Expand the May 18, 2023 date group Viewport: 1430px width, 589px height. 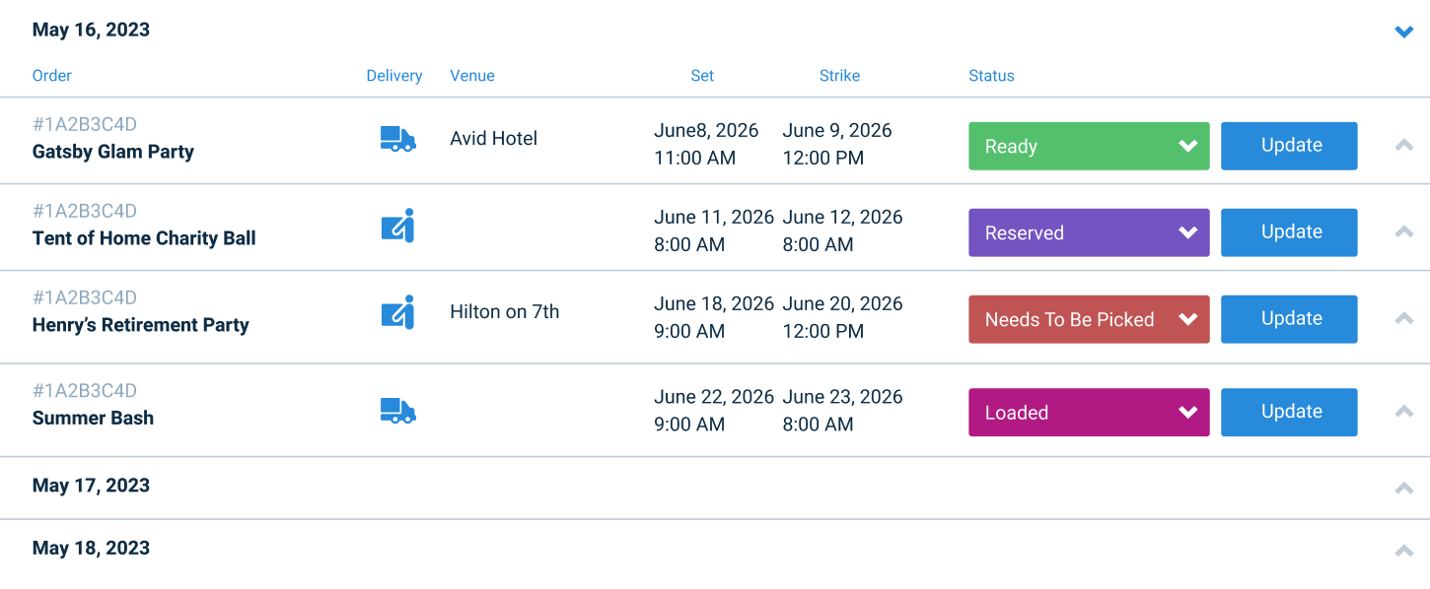1404,550
